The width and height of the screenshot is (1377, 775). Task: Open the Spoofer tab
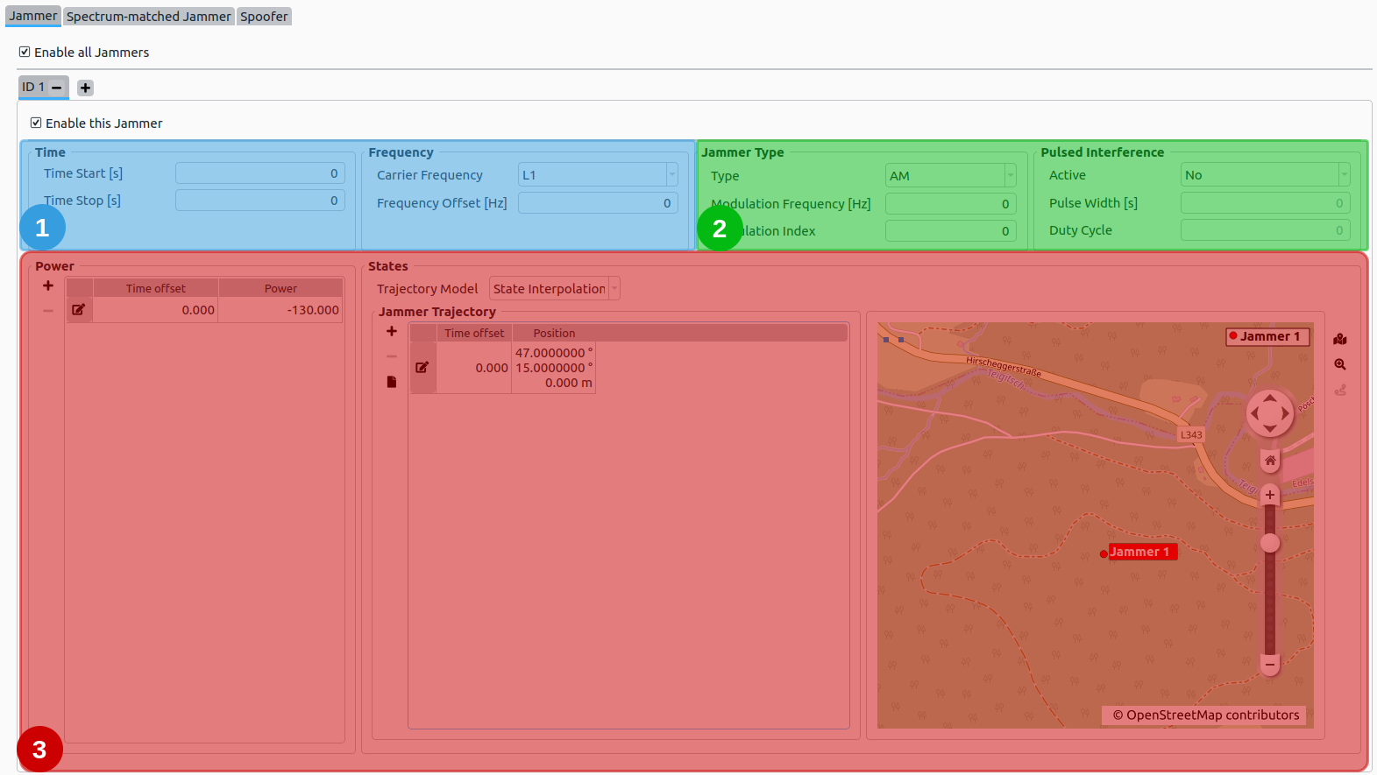click(x=264, y=17)
